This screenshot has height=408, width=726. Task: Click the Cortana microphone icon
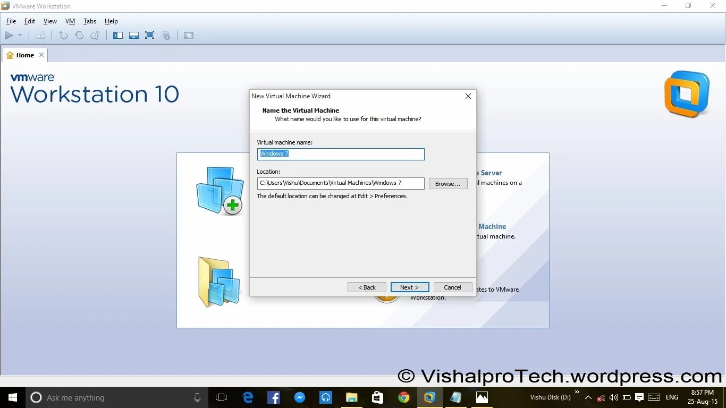[x=197, y=397]
